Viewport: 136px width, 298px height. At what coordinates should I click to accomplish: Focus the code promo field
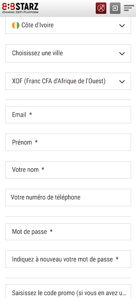[68, 291]
